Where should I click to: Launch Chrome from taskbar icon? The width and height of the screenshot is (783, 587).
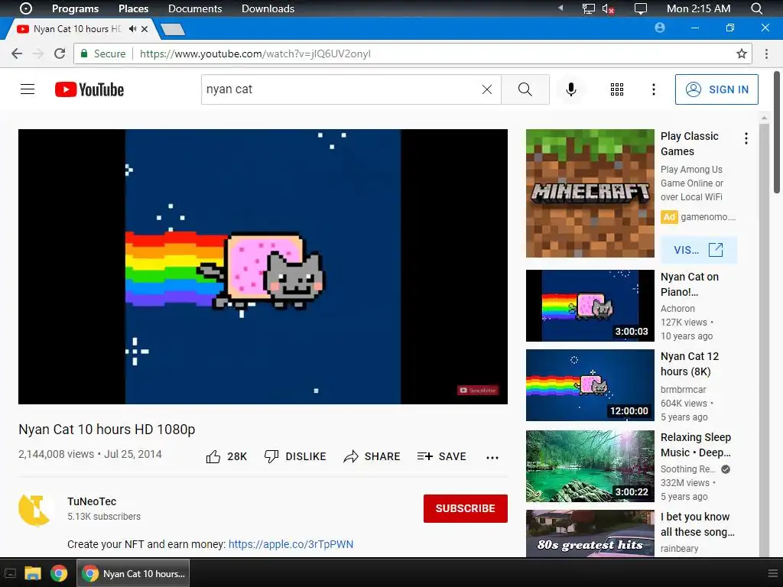pyautogui.click(x=59, y=573)
